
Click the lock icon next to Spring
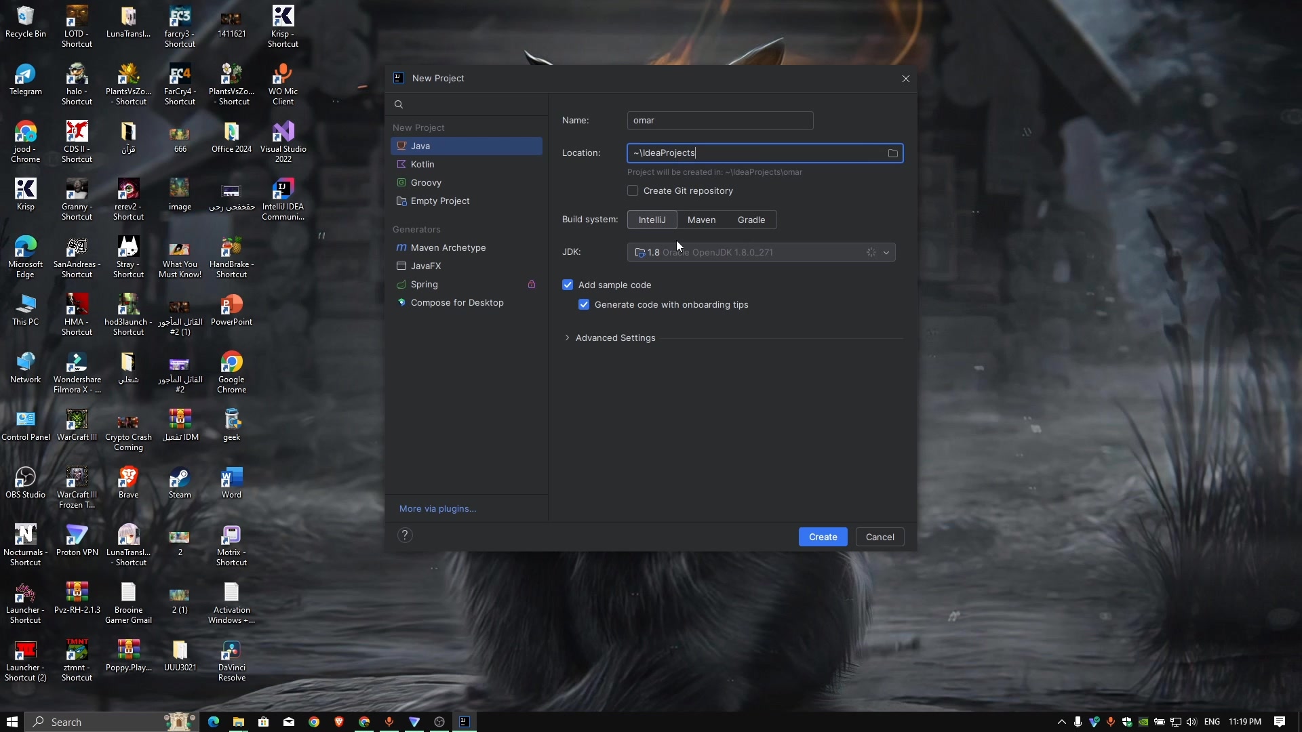click(532, 284)
